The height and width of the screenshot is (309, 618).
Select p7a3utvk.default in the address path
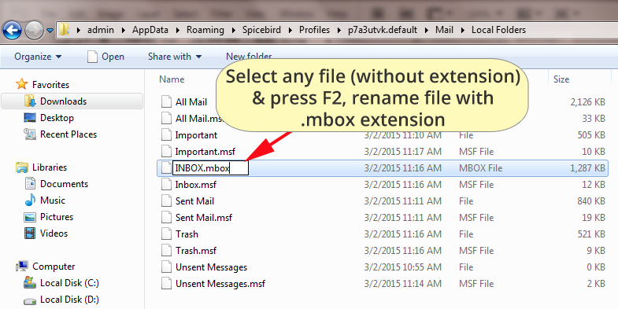[x=383, y=30]
